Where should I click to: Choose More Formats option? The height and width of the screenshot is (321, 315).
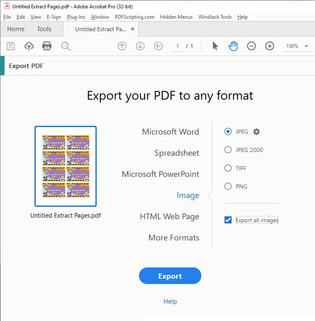[x=173, y=238]
